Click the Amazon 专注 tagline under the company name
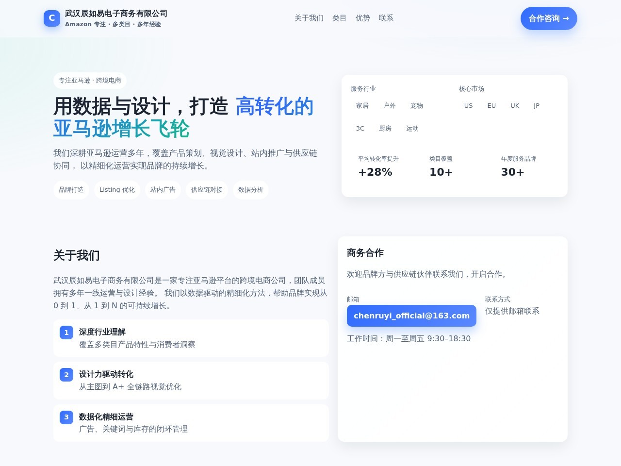Screen dimensions: 621x466 coord(113,24)
